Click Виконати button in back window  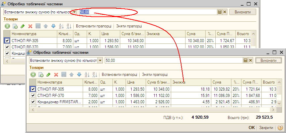pyautogui.click(x=243, y=12)
